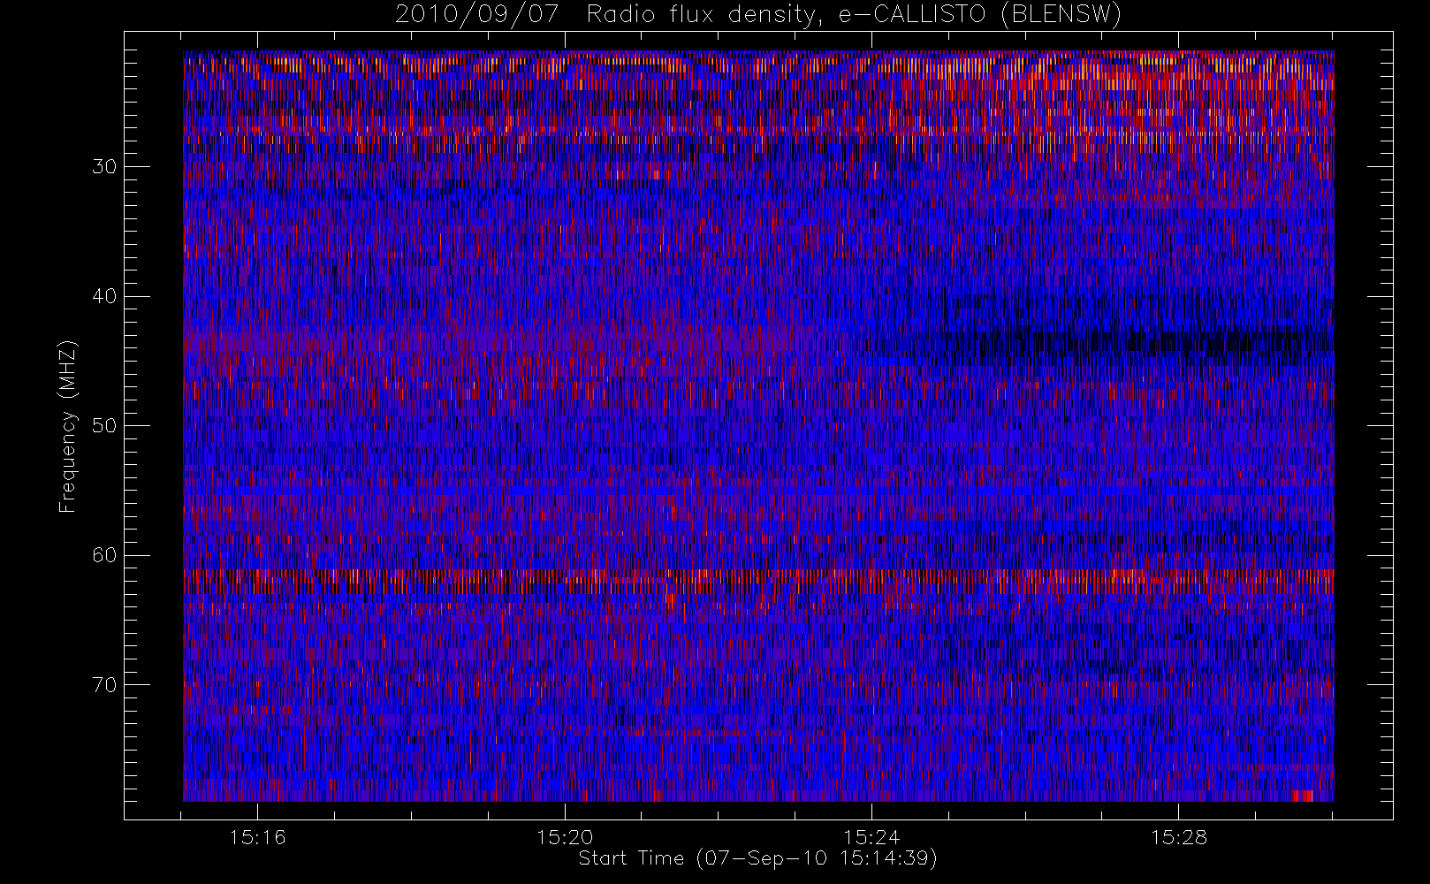
Task: Click the Start Time axis label
Action: click(x=757, y=858)
